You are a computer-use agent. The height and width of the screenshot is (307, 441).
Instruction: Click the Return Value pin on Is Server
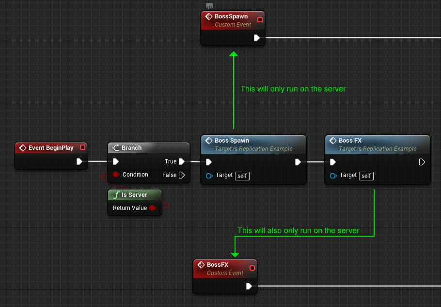click(x=152, y=208)
